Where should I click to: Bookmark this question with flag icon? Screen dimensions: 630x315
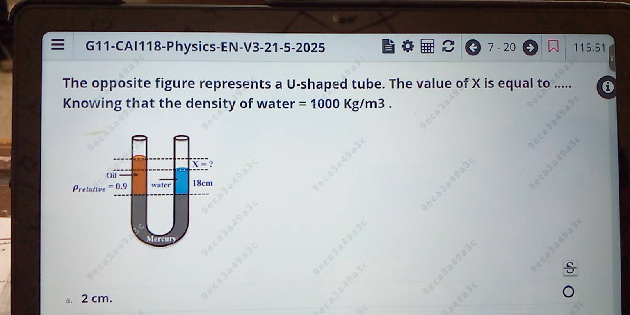[553, 48]
